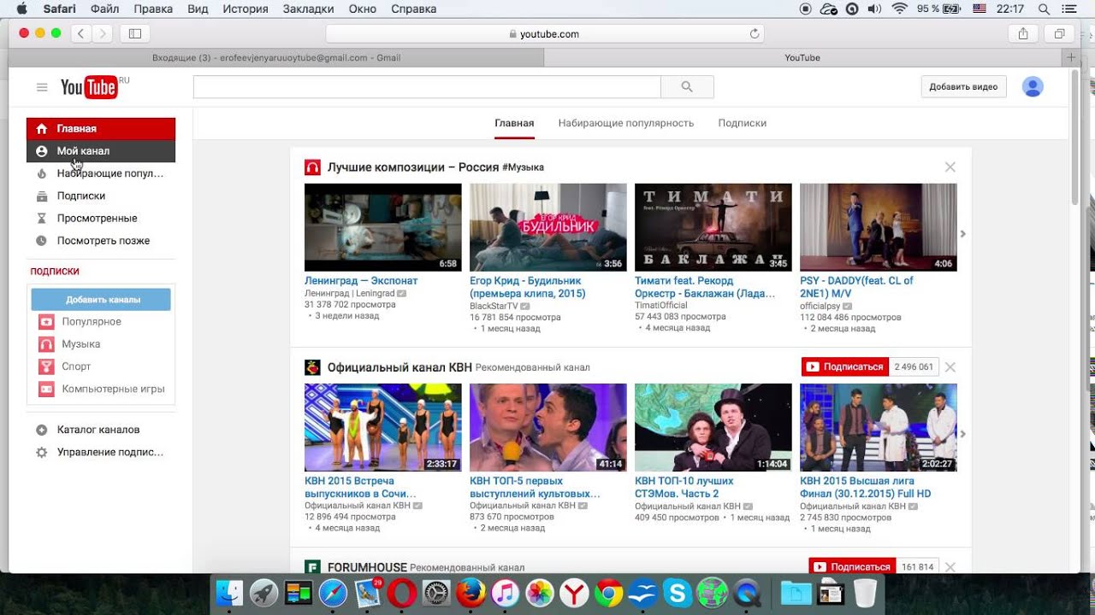Open Мой канал in the sidebar
The width and height of the screenshot is (1095, 615).
pyautogui.click(x=101, y=151)
